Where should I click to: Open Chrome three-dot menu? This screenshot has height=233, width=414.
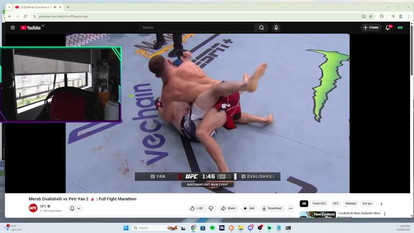click(x=409, y=16)
